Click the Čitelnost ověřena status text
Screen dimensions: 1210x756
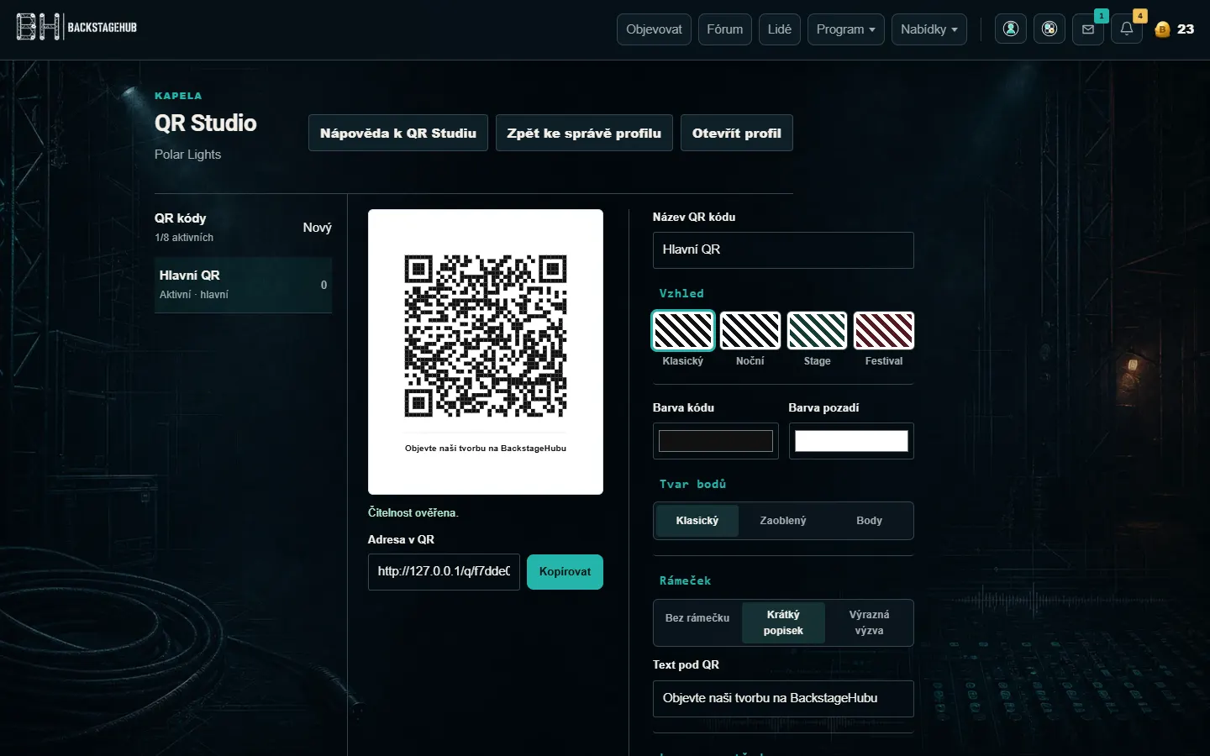pos(413,512)
